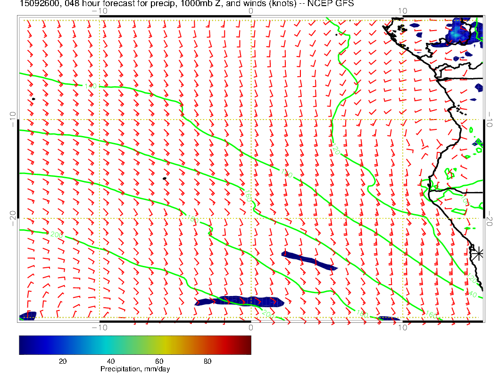
Task: Click the long blue precipitation band crossing longitude 0
Action: tap(240, 301)
